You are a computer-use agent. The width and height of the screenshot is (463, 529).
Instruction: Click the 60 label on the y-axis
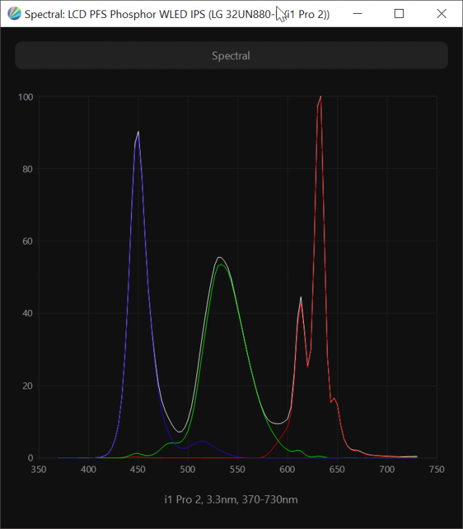pos(28,241)
